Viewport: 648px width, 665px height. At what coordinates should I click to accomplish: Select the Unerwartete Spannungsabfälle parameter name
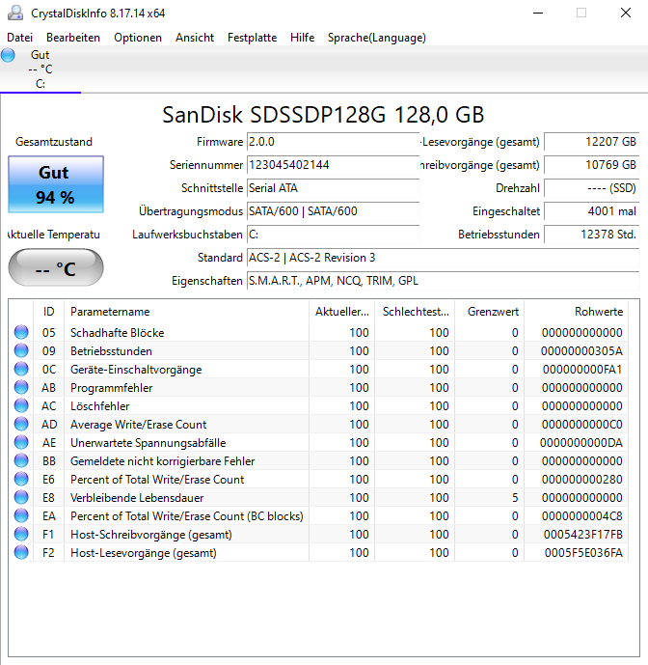pyautogui.click(x=148, y=443)
